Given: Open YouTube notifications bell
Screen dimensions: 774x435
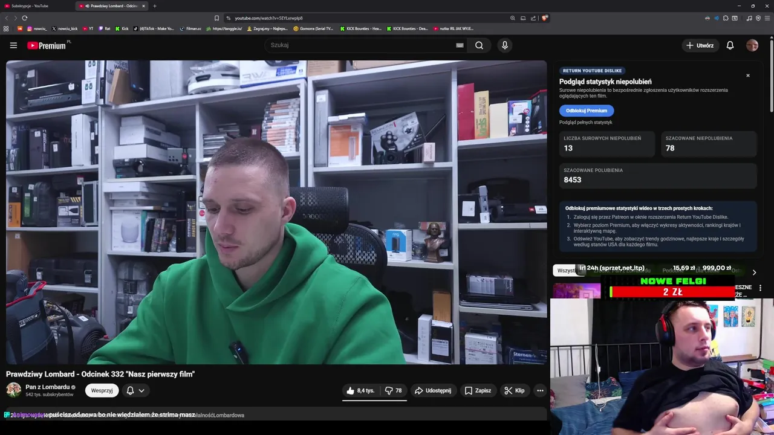Looking at the screenshot, I should [730, 45].
